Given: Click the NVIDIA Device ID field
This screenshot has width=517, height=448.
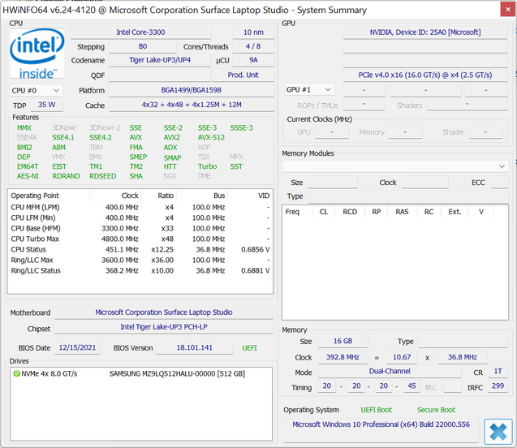Looking at the screenshot, I should point(425,32).
